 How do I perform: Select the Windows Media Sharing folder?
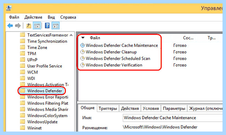tap(48, 109)
